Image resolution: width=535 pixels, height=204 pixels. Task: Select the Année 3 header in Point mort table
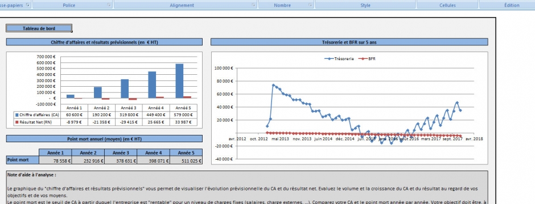pyautogui.click(x=121, y=153)
